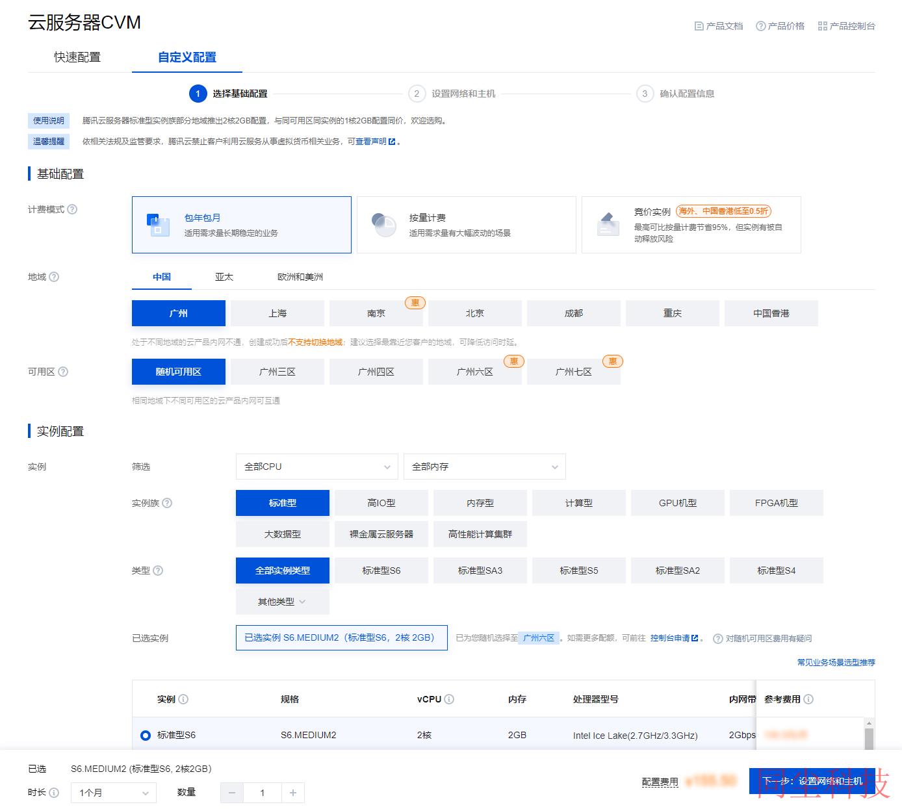Click the help icon beside 计费模式
Image resolution: width=902 pixels, height=809 pixels.
pyautogui.click(x=72, y=209)
